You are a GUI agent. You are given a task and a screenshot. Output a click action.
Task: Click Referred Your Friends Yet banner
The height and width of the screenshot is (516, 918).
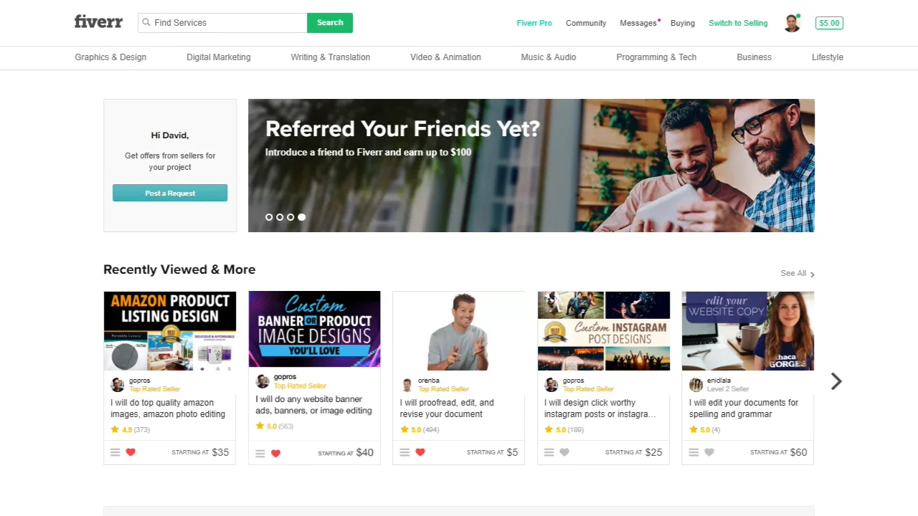pos(531,166)
